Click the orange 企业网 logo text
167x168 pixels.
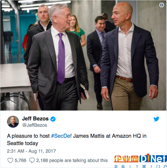(126, 159)
